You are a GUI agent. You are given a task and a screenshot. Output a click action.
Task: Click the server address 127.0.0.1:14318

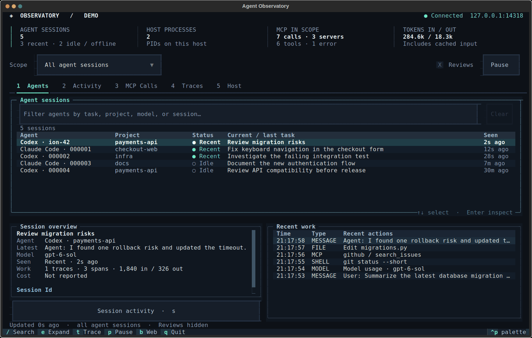(x=497, y=16)
